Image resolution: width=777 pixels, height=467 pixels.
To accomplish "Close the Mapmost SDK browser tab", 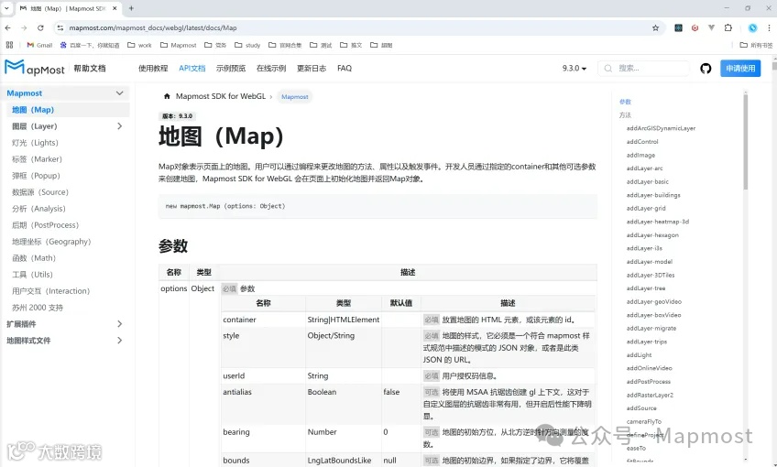I will click(x=115, y=8).
